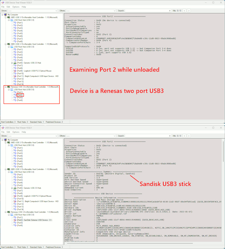Open Options menu in lower window
The width and height of the screenshot is (225, 249).
click(x=16, y=132)
